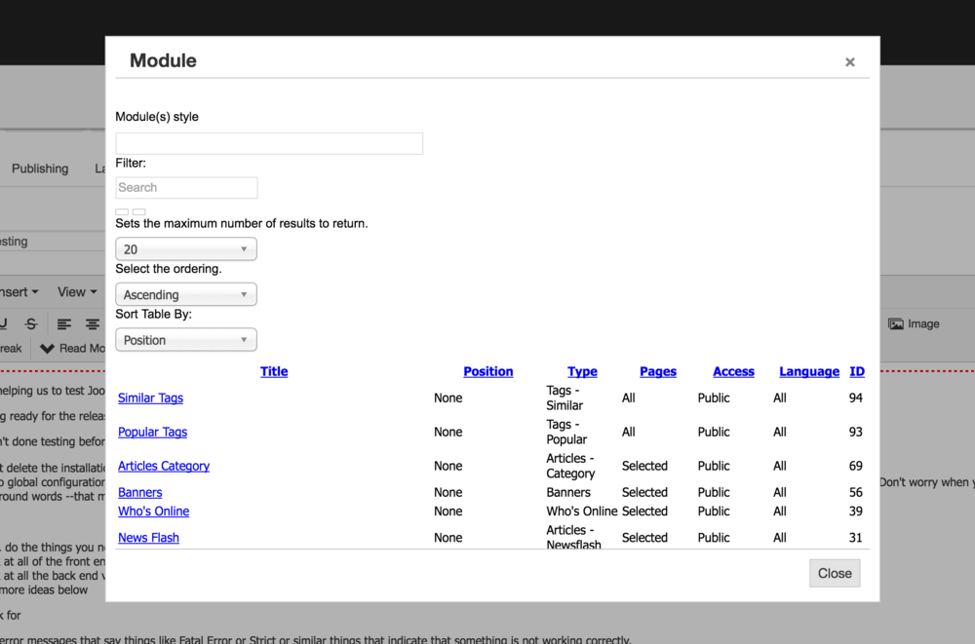Click the 'Tags - Similar' type cell

(565, 398)
